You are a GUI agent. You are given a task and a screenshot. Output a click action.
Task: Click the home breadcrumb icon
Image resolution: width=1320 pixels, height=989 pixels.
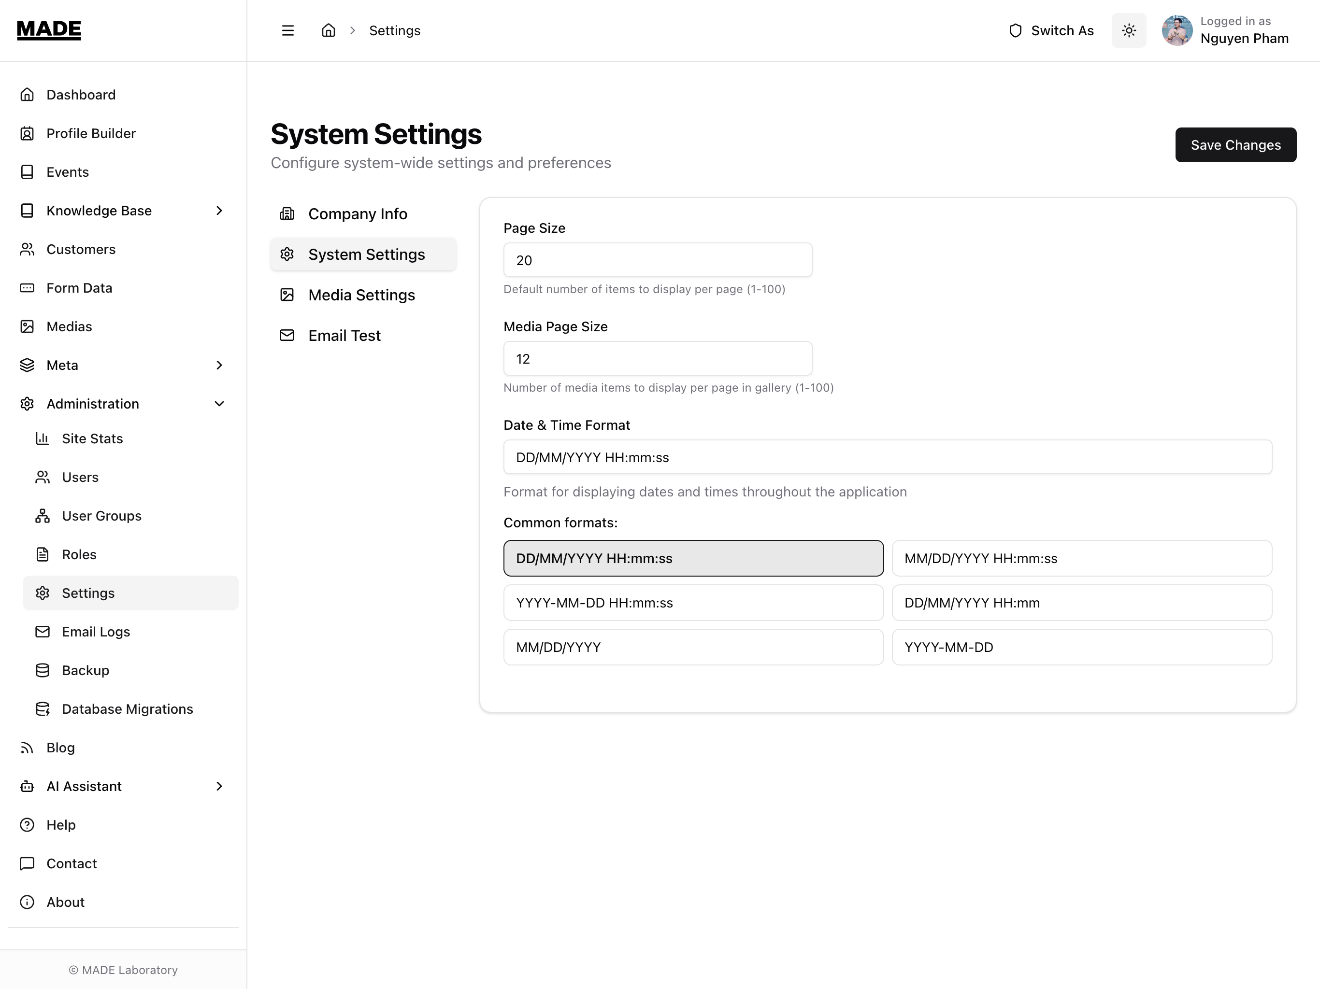(328, 30)
